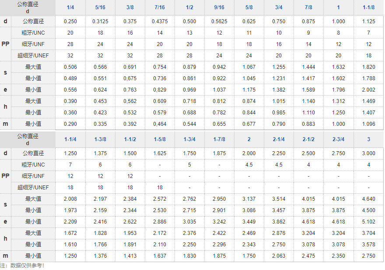Click the 1/4 size column header
385x270 pixels.
point(70,7)
